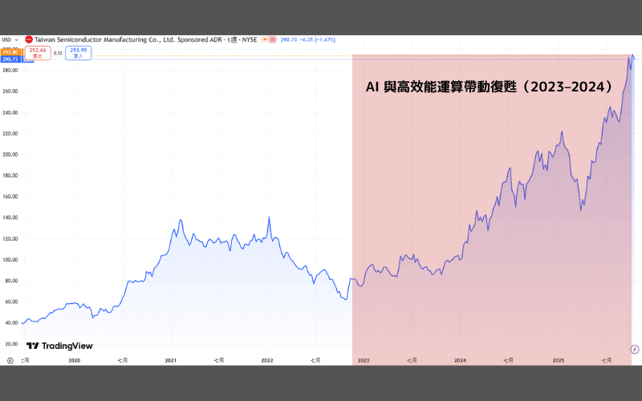Click the 240.00 price axis label
Viewport: 642px width, 401px height.
click(10, 112)
